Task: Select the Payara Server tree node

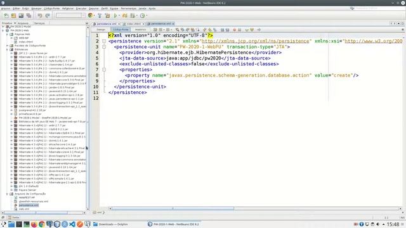Action: [27, 190]
